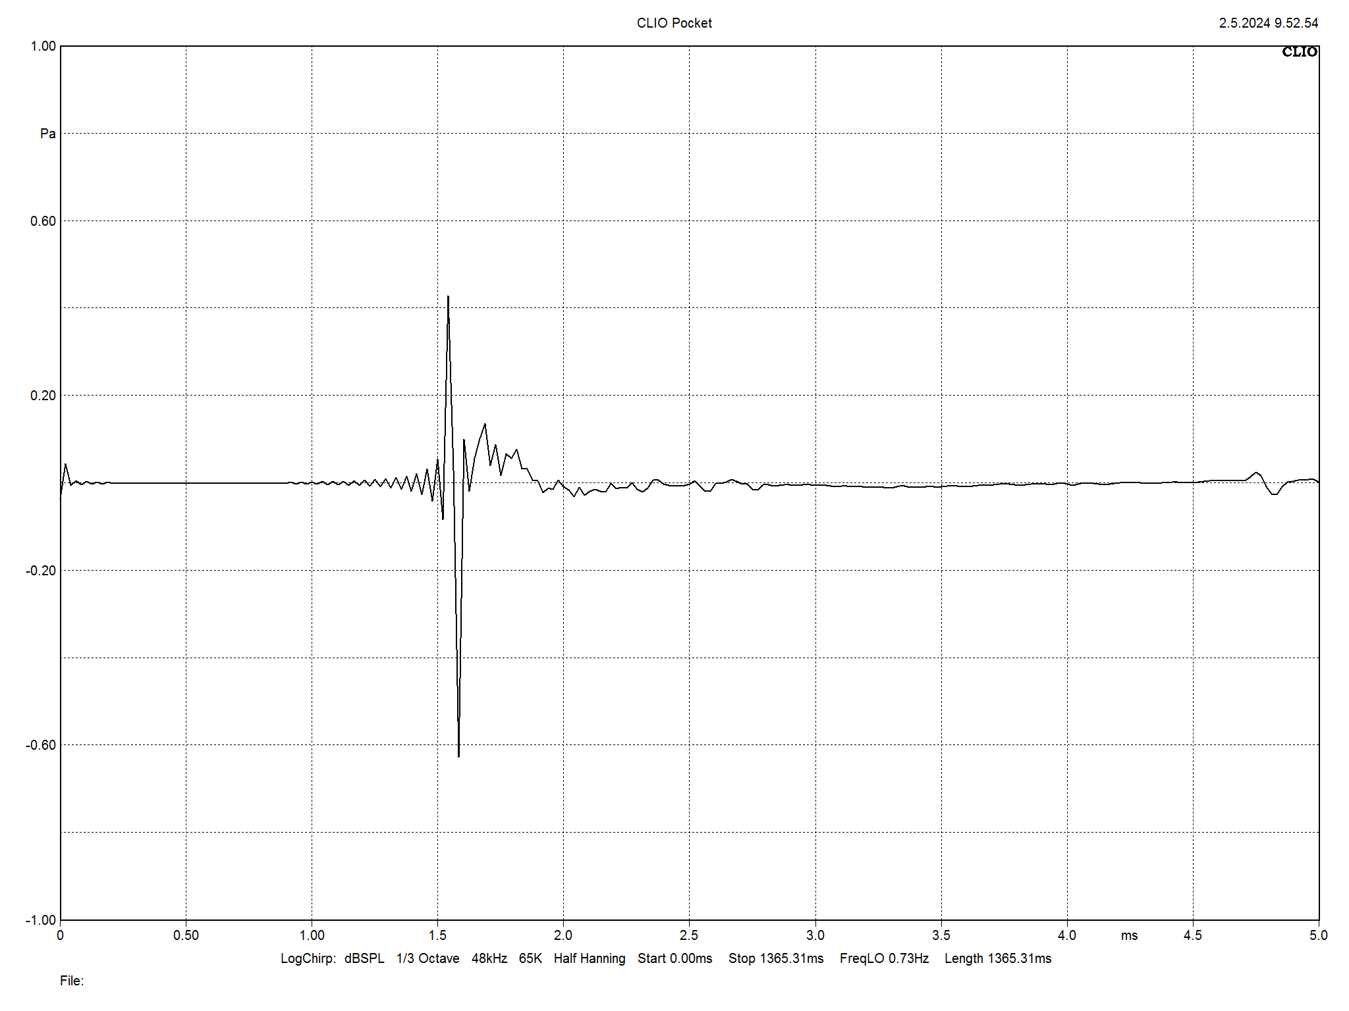The height and width of the screenshot is (1011, 1349).
Task: Click the 3.0 X-axis tick label
Action: [x=815, y=935]
